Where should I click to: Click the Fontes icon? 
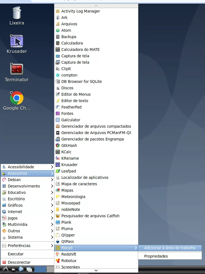pyautogui.click(x=58, y=113)
